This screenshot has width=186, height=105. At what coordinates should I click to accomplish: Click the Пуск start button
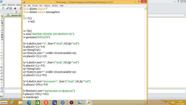coord(4,102)
